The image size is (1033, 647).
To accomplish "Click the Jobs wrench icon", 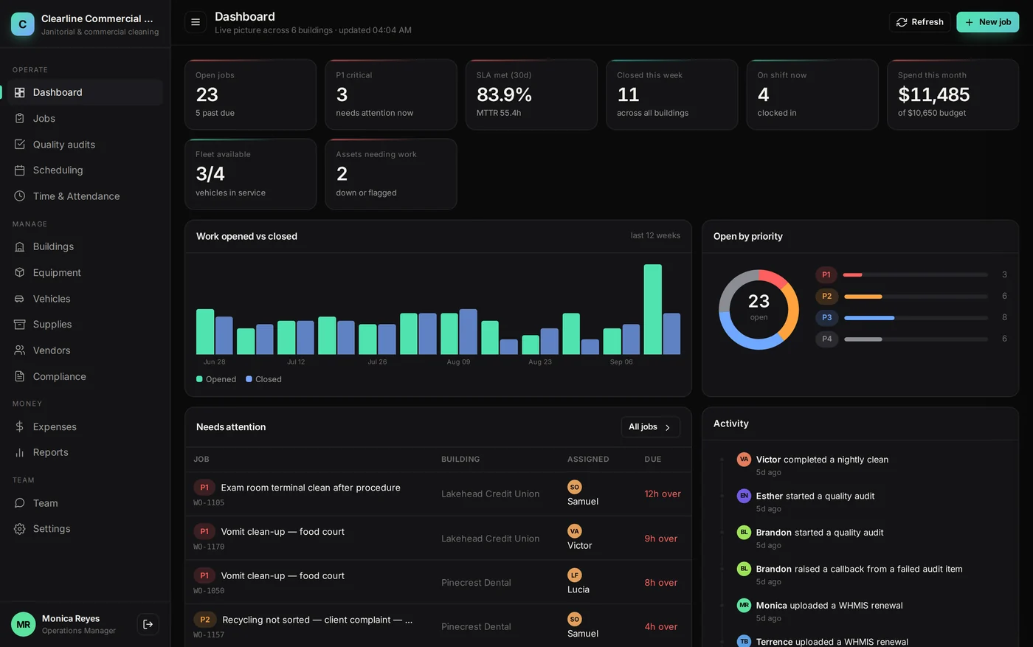I will (20, 118).
